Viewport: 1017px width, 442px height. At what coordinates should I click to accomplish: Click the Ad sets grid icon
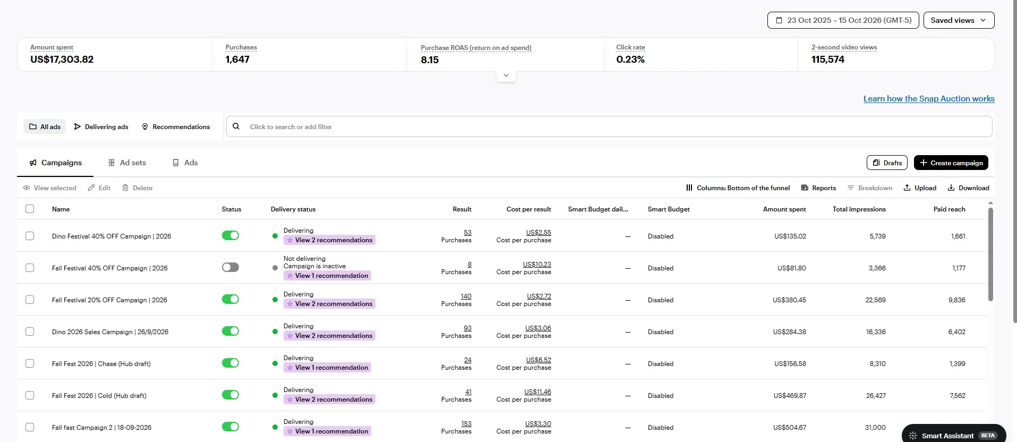click(x=112, y=163)
